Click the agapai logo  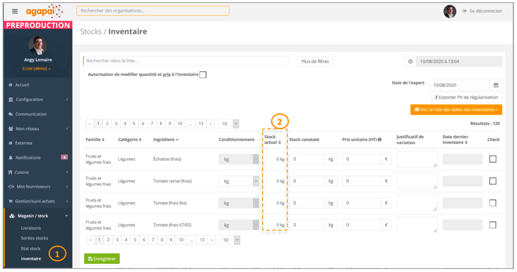(x=43, y=11)
